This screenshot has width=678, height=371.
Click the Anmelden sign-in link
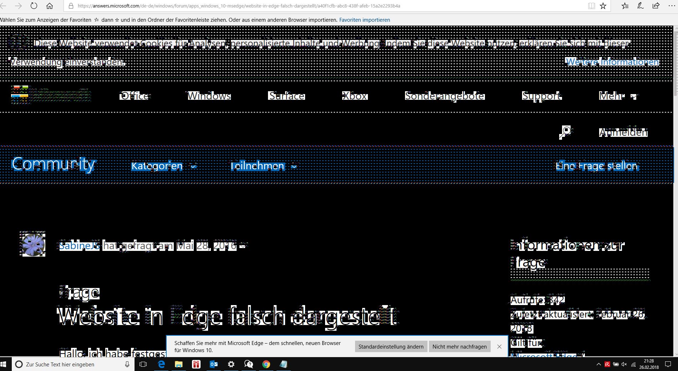623,132
